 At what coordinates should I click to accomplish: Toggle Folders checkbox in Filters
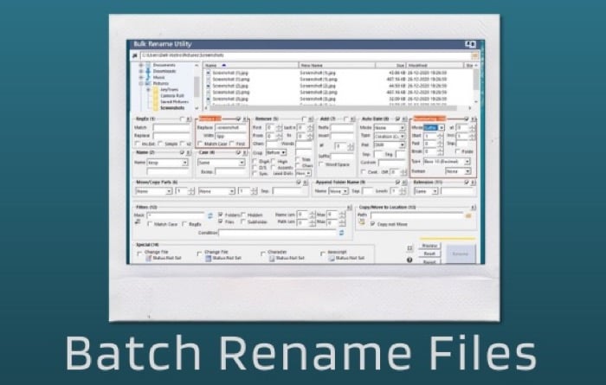[x=220, y=215]
